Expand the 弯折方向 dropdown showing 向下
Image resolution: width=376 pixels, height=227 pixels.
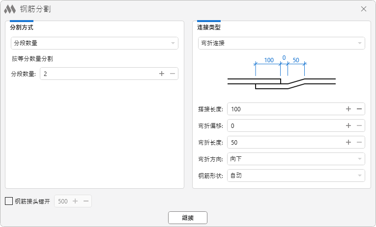tap(296, 159)
